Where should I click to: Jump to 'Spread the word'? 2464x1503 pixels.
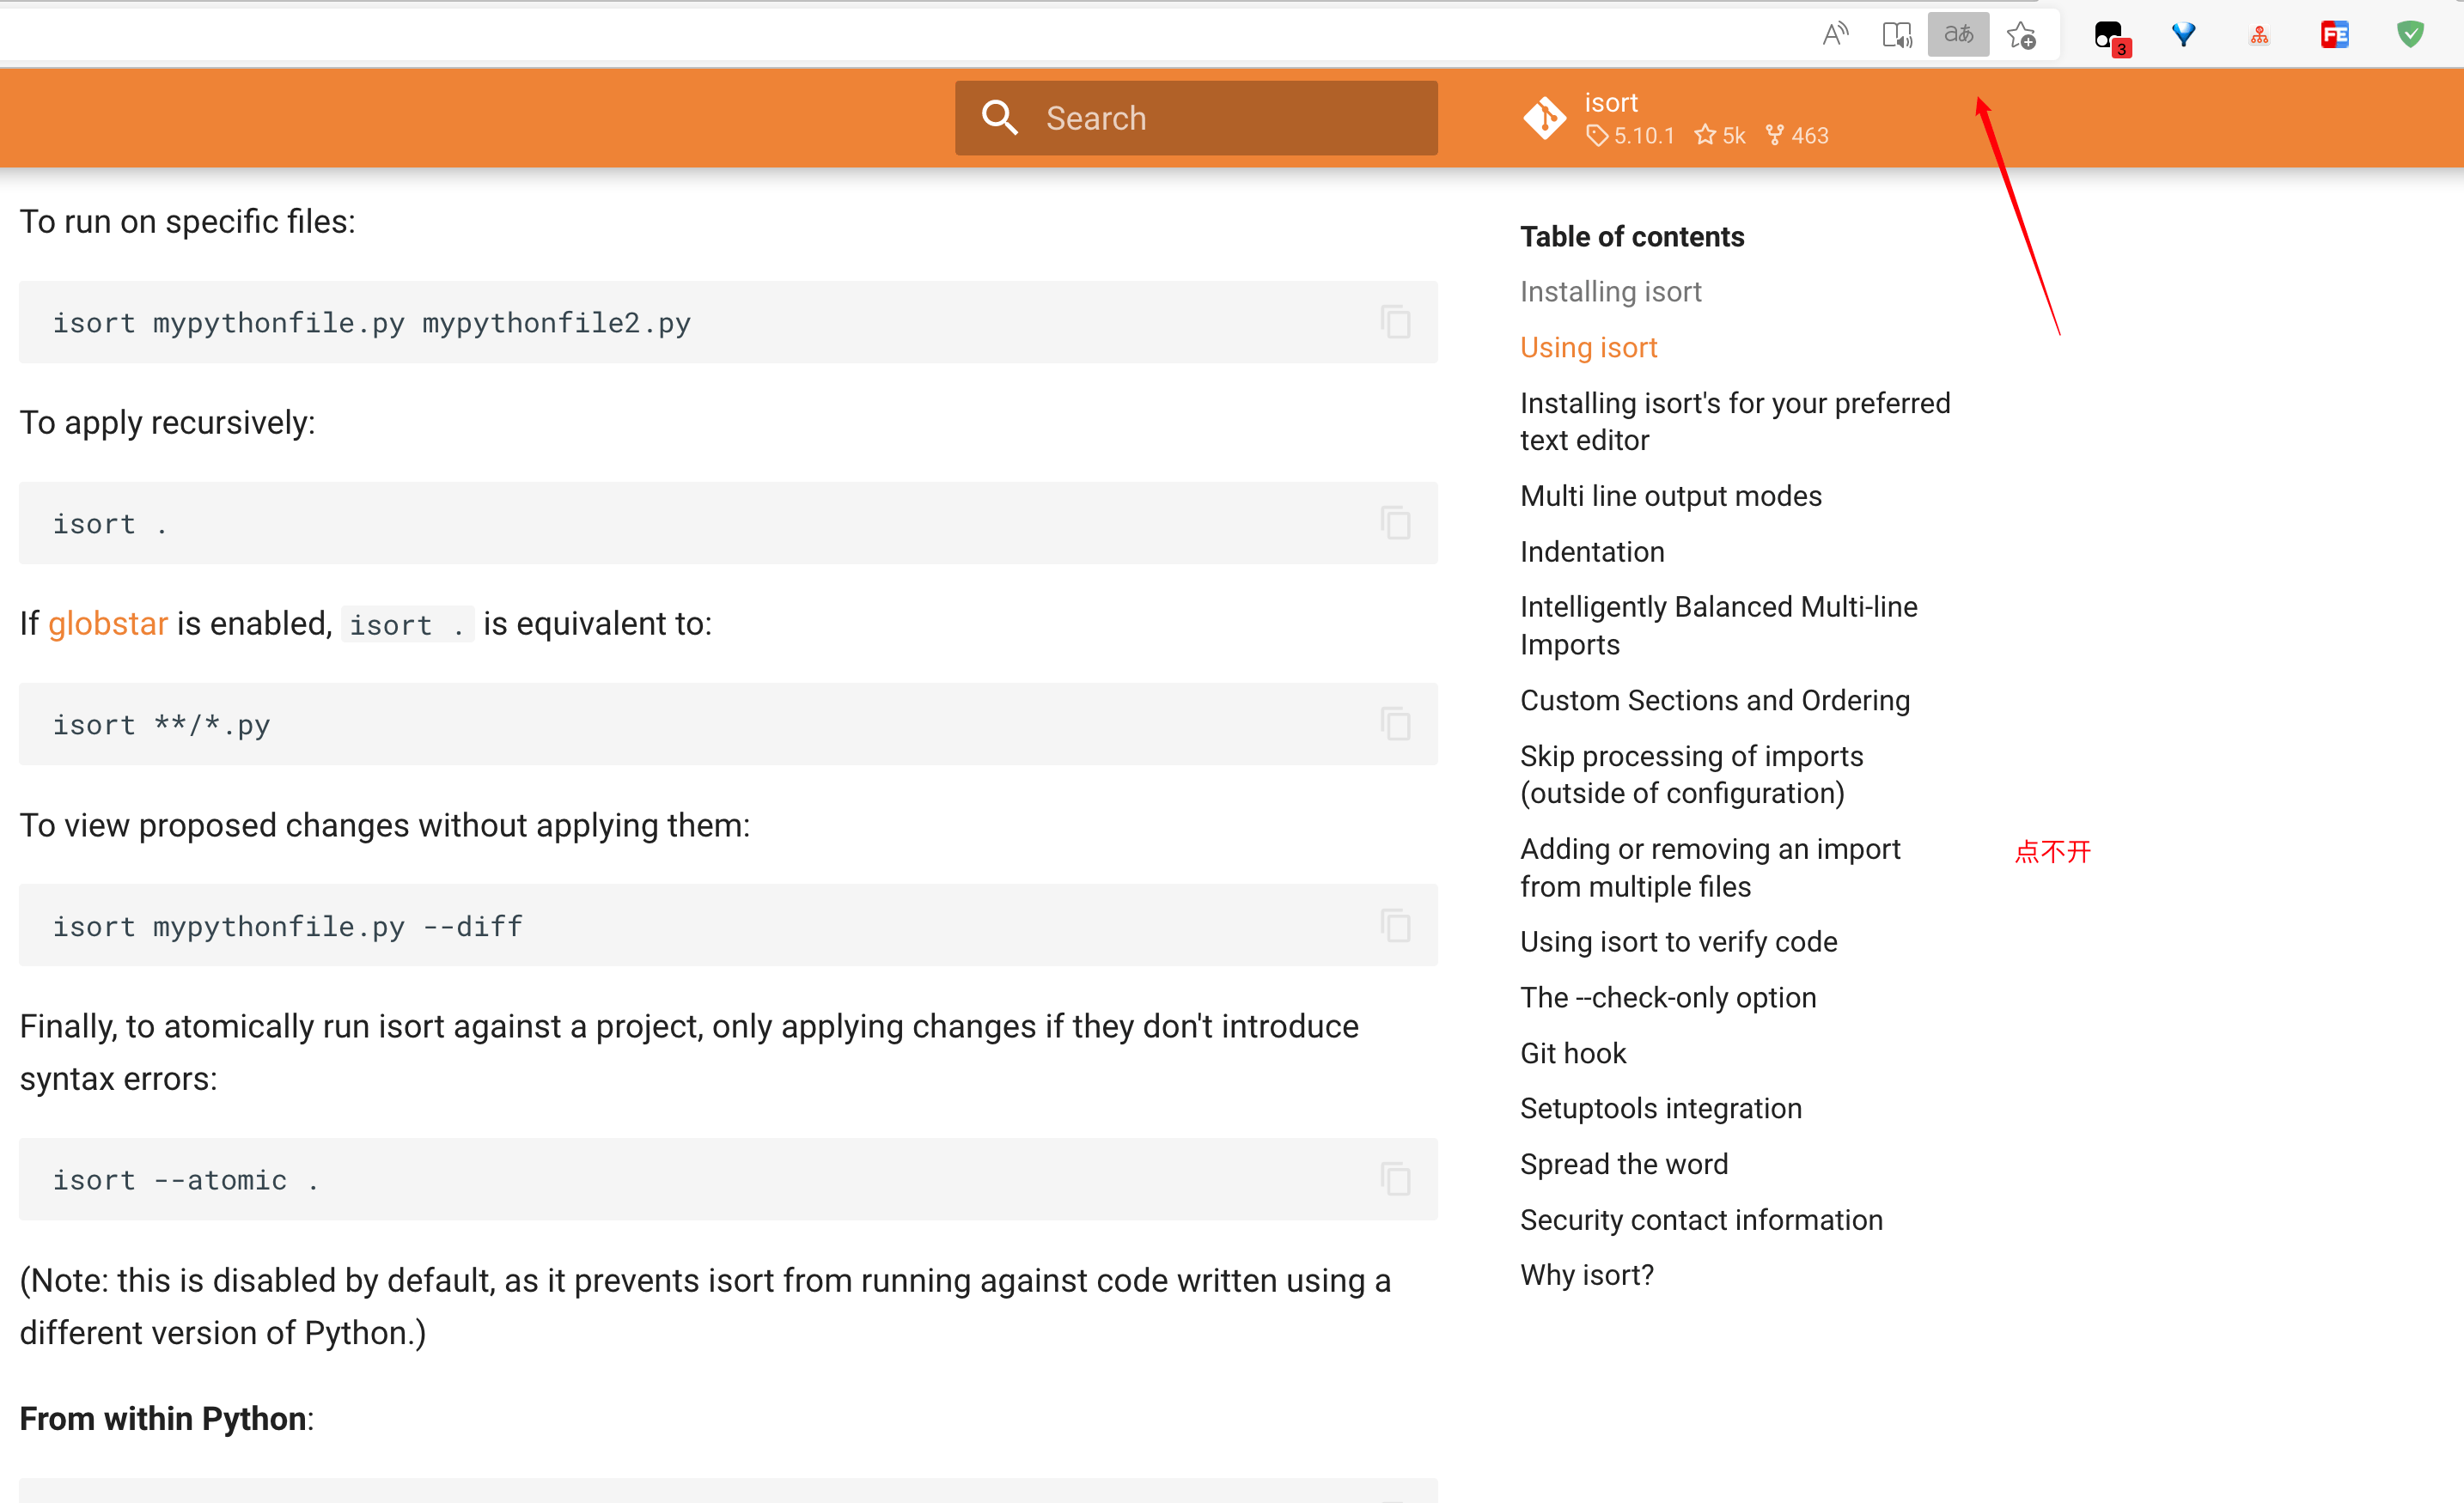(x=1623, y=1165)
